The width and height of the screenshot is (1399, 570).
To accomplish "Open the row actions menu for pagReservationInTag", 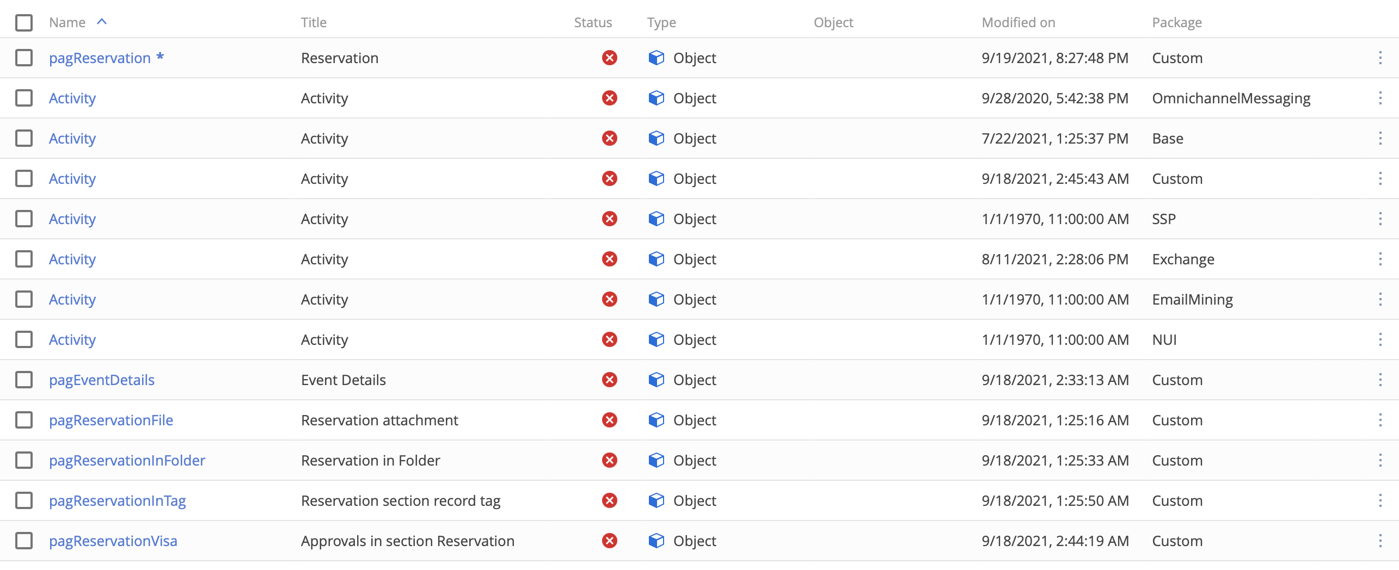I will click(1380, 500).
